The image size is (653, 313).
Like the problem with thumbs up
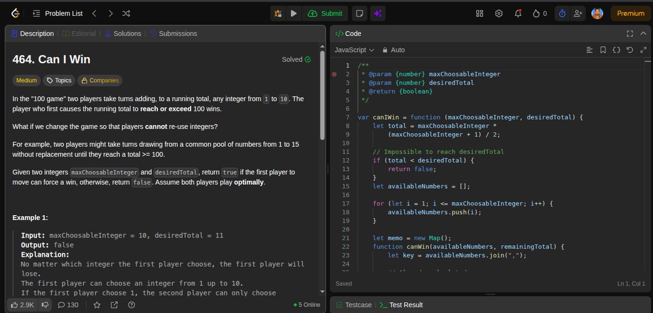[21, 305]
